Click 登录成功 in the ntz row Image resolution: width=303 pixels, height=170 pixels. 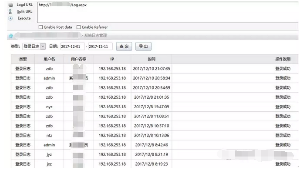point(283,136)
